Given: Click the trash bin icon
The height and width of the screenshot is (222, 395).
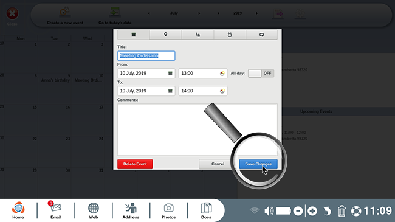Looking at the screenshot, I should [x=342, y=211].
